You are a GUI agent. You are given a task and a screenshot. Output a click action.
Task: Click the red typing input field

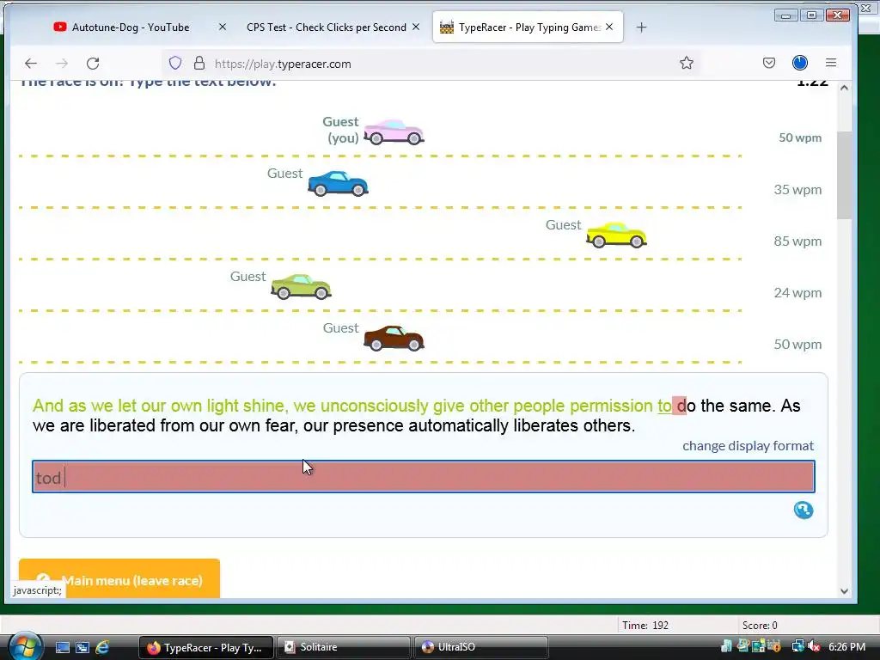423,477
